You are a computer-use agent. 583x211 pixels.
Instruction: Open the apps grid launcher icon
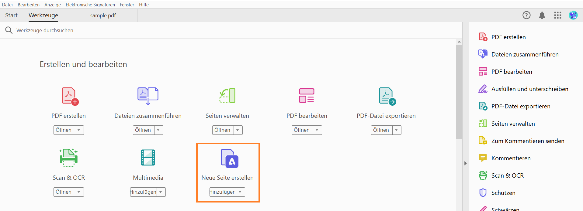click(x=557, y=15)
